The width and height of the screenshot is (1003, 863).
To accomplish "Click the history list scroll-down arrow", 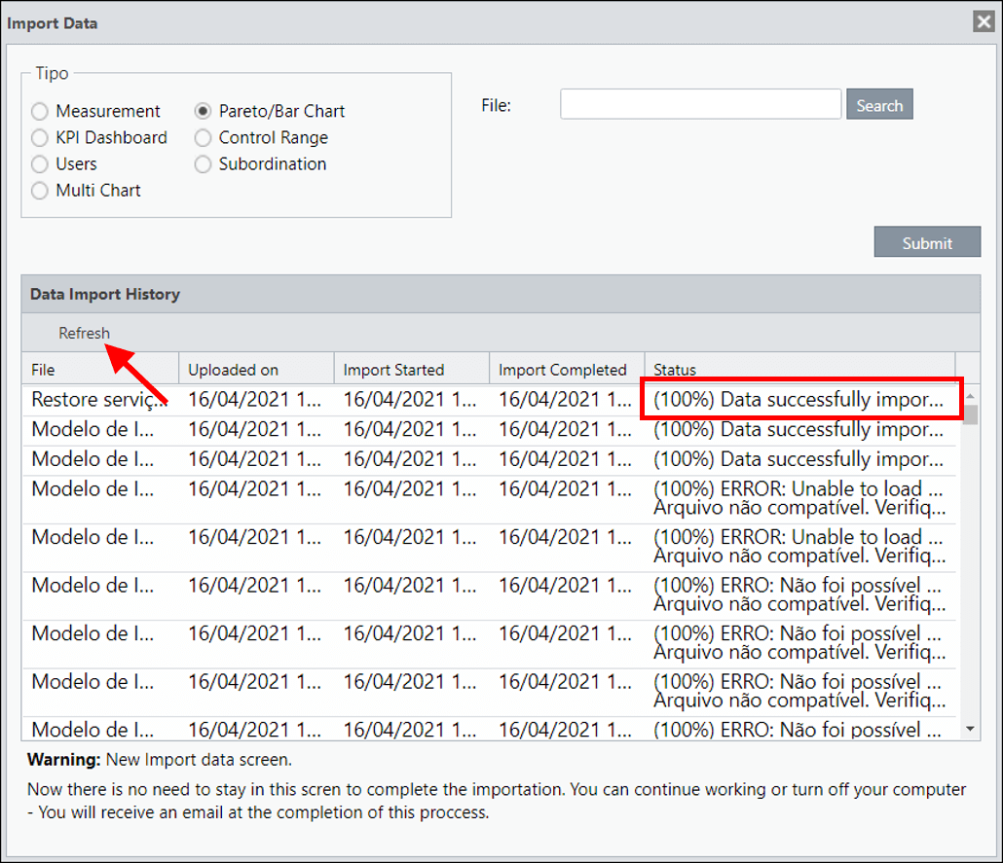I will pos(970,729).
